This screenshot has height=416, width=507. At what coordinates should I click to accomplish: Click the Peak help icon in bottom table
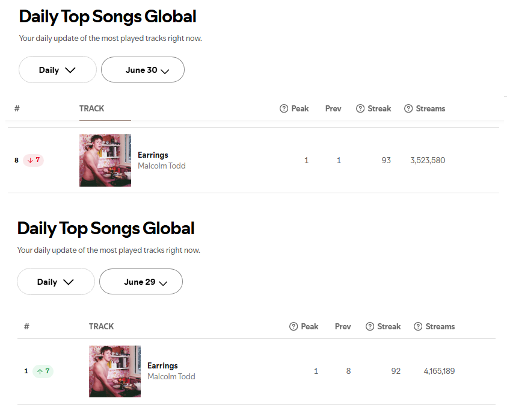click(x=293, y=326)
